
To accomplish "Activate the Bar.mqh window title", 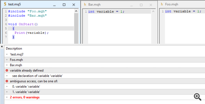I will click(94, 5).
